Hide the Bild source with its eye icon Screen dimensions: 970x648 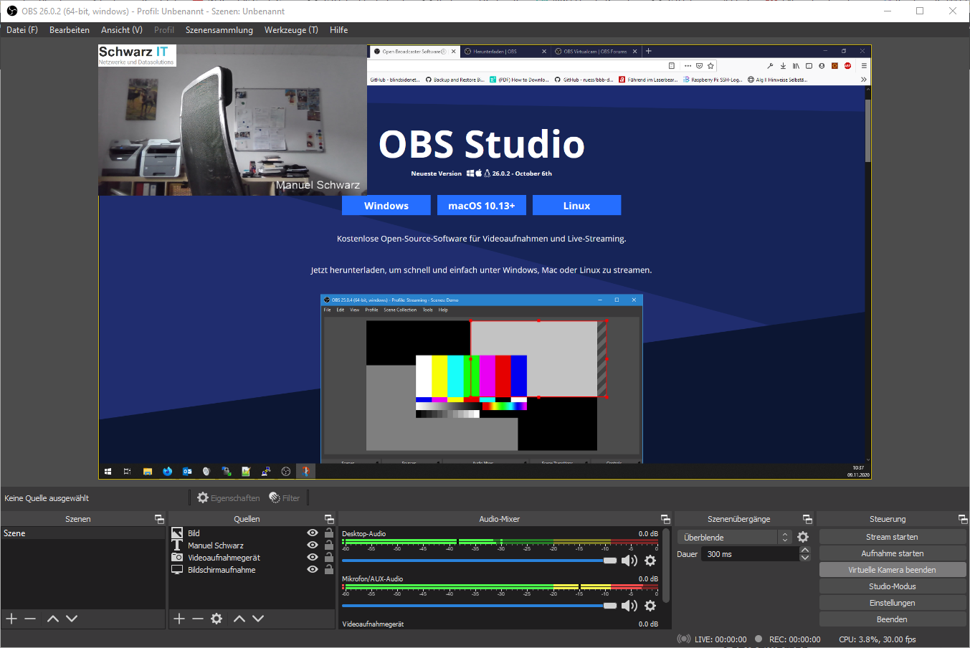(312, 533)
